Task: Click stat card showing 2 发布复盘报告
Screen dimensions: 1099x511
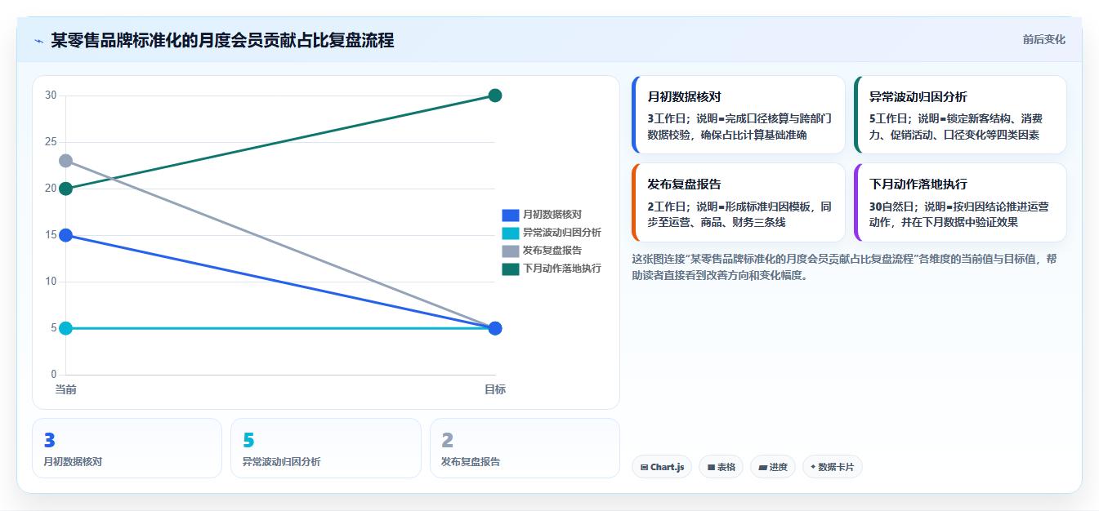Action: coord(525,448)
